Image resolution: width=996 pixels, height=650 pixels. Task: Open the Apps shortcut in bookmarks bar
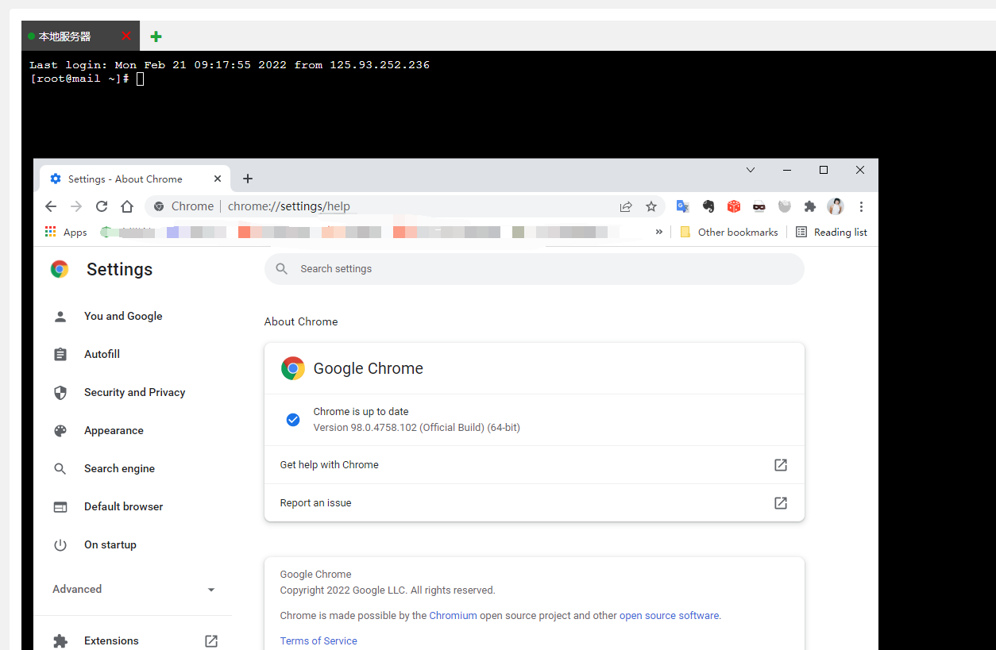point(66,232)
